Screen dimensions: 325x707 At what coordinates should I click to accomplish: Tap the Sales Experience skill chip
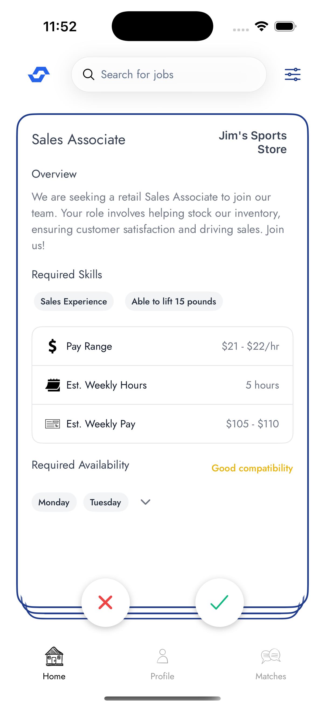(x=74, y=301)
